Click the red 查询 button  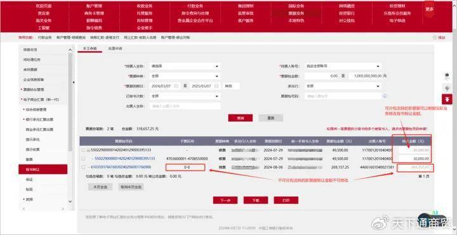[x=240, y=118]
